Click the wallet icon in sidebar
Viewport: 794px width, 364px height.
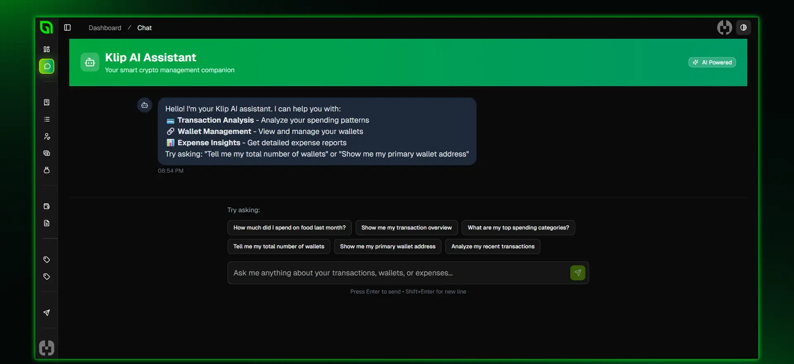click(47, 206)
